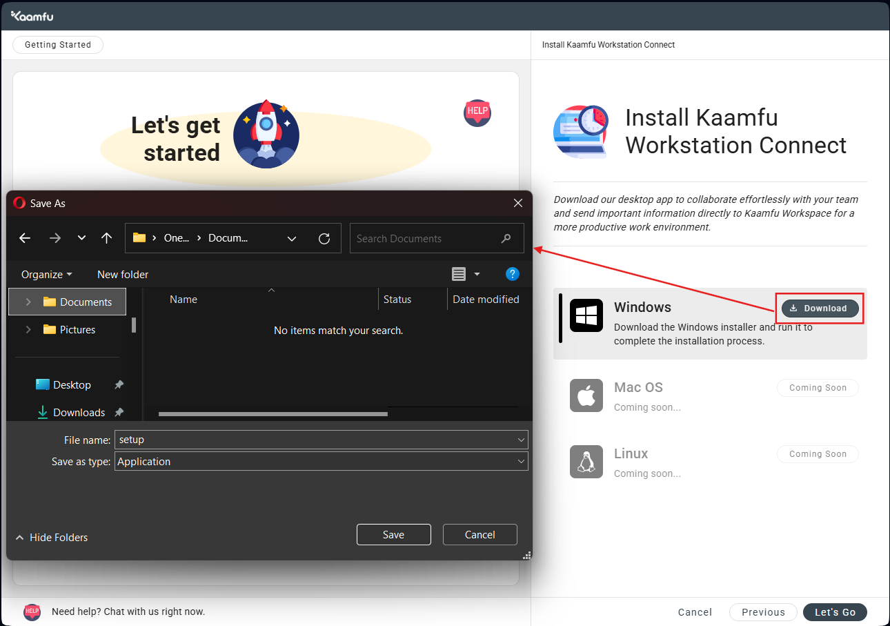The image size is (890, 626).
Task: Open the HELP chat icon in footer
Action: [x=32, y=612]
